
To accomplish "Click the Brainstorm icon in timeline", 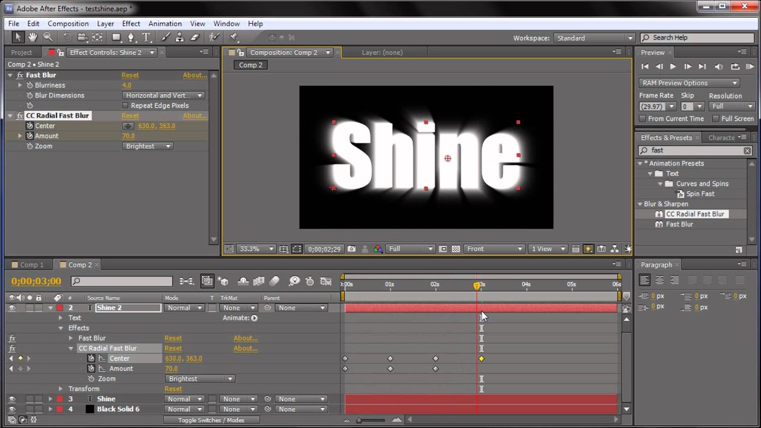I will pos(294,281).
